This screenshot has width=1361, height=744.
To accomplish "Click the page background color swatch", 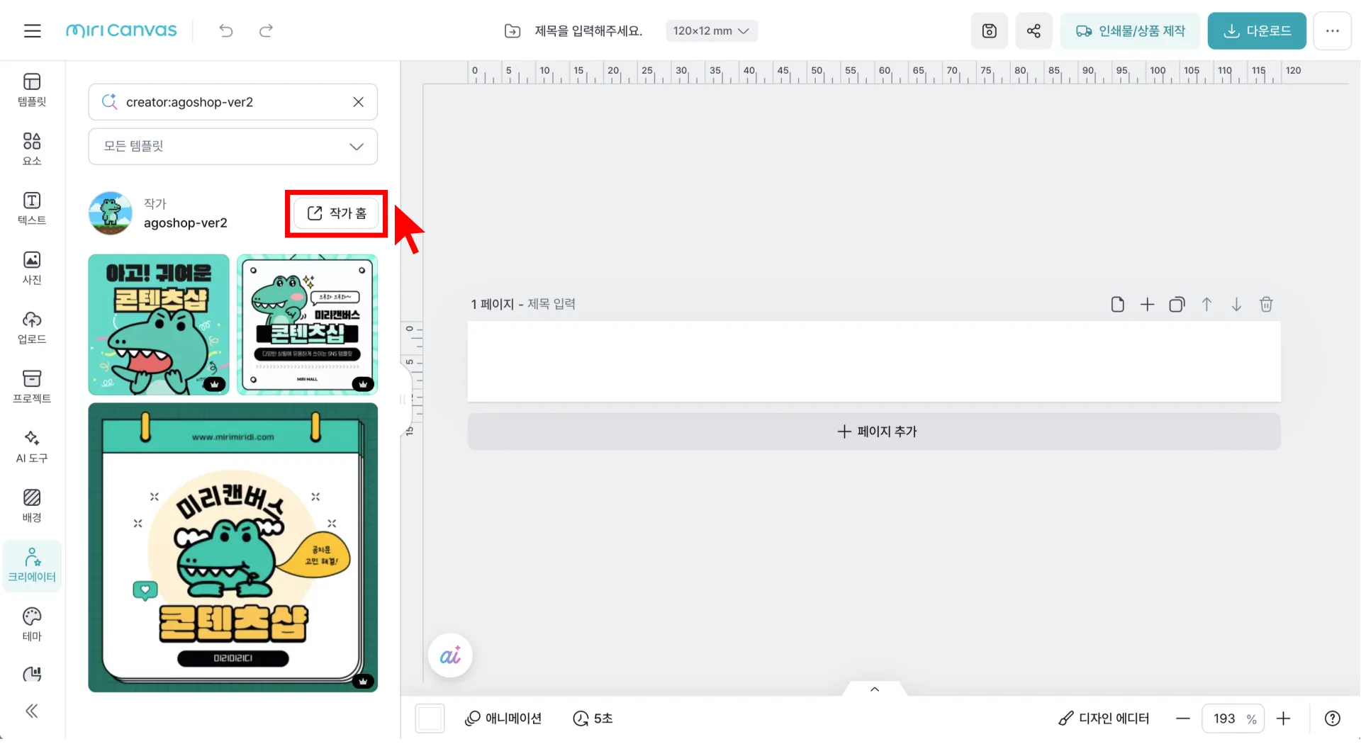I will coord(430,718).
